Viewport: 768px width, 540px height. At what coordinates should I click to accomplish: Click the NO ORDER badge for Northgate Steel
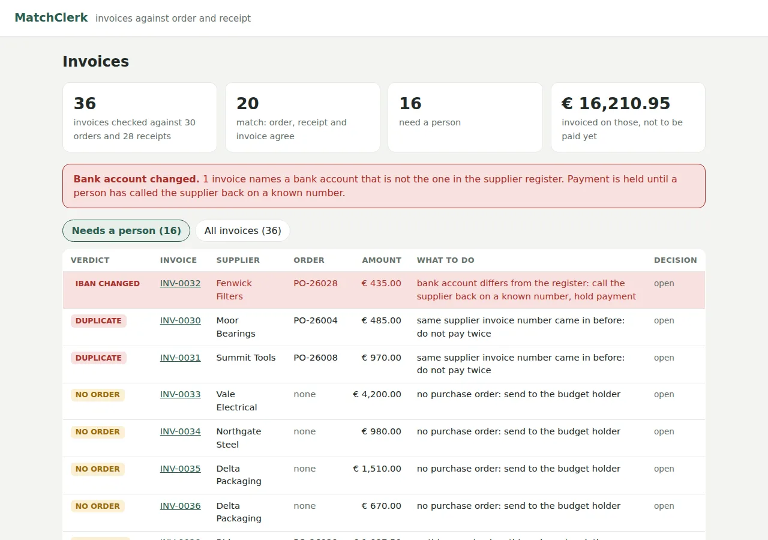(x=98, y=432)
